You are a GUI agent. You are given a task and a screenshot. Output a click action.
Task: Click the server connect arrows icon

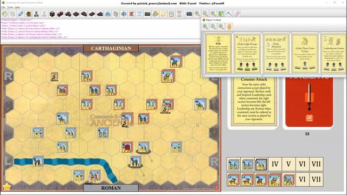pos(21,14)
